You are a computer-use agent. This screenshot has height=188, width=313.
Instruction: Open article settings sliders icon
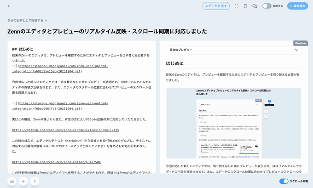(x=245, y=6)
